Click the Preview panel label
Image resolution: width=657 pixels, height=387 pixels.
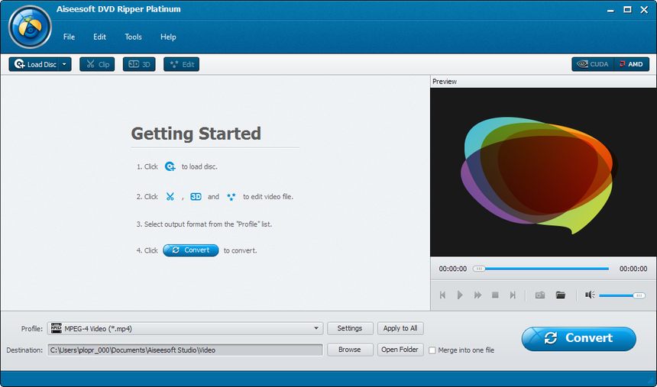pyautogui.click(x=445, y=81)
